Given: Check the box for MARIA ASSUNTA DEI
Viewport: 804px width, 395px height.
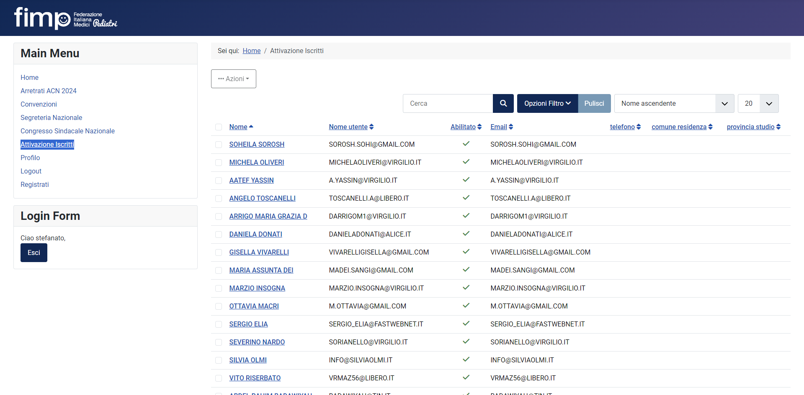Looking at the screenshot, I should (219, 270).
